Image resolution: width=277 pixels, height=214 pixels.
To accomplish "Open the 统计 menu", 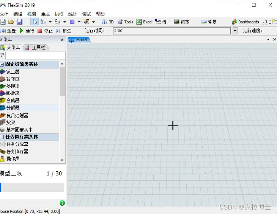I will click(72, 14).
